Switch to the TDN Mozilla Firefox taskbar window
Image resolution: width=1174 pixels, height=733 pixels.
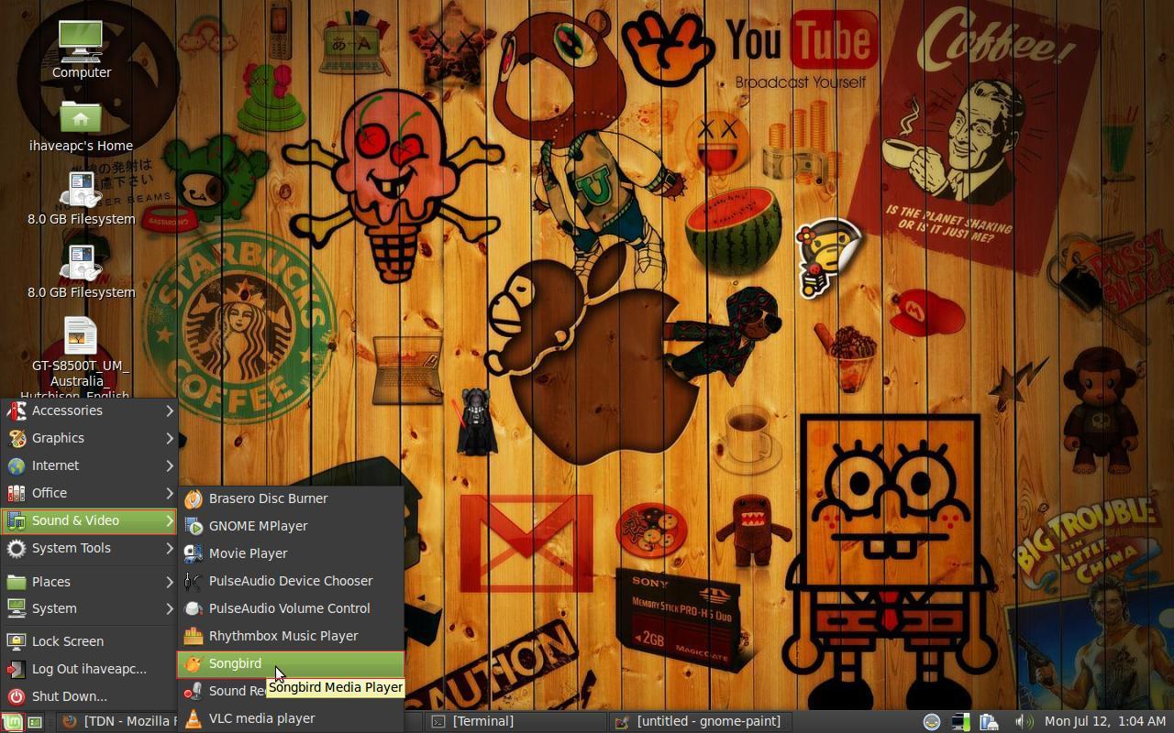(x=116, y=722)
